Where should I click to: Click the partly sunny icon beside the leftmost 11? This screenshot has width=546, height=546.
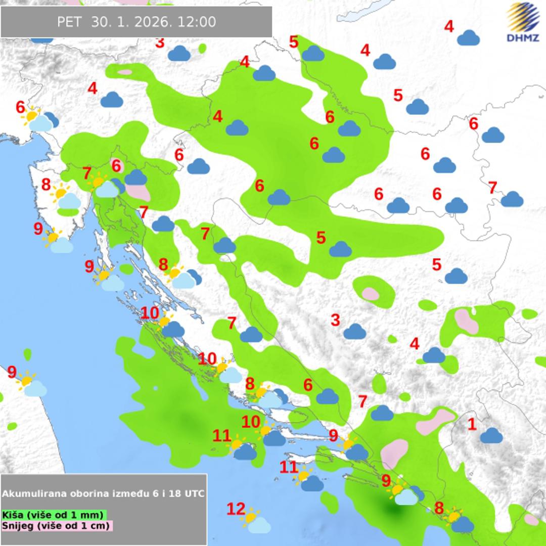point(243,448)
